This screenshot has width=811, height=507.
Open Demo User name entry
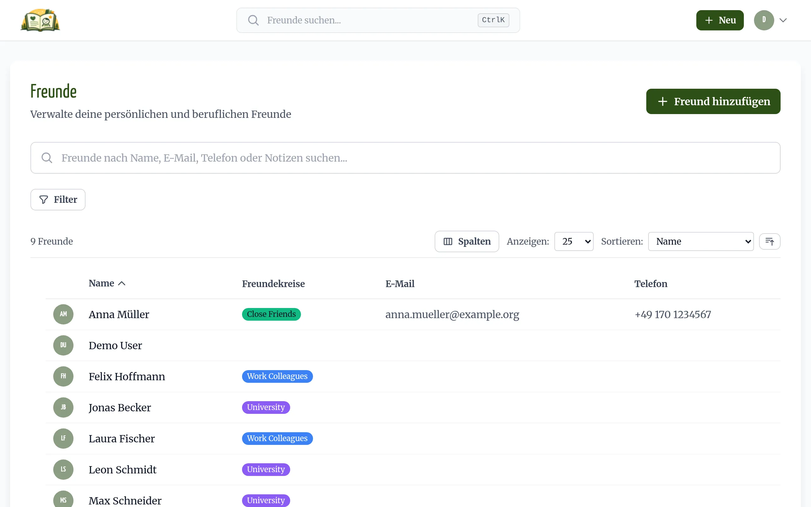[115, 345]
